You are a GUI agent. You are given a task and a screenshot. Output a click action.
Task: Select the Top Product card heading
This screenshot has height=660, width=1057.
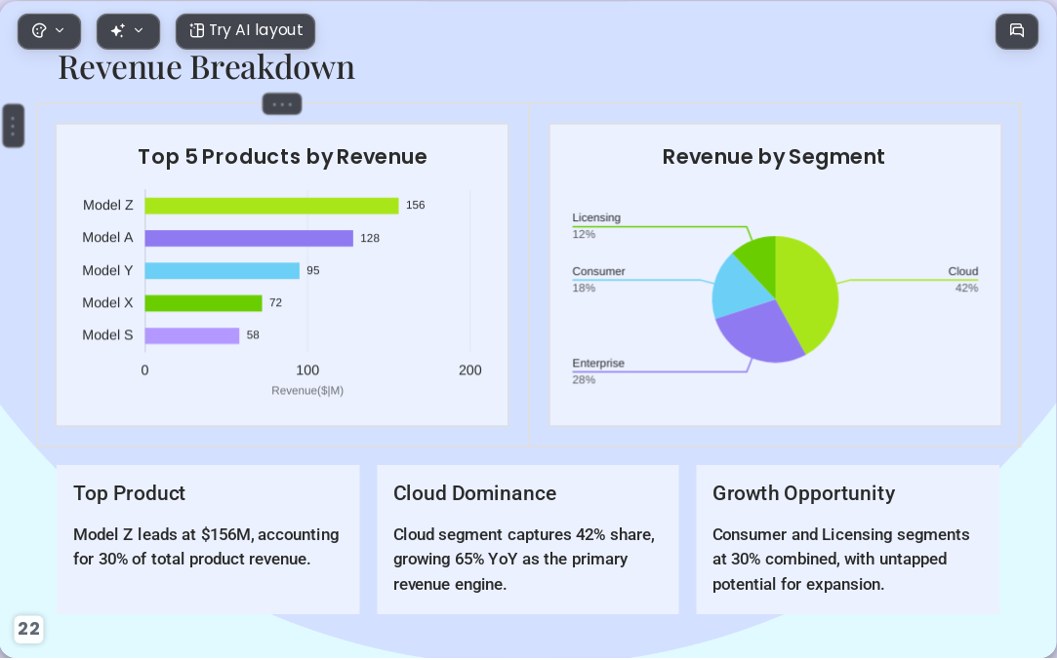point(130,493)
